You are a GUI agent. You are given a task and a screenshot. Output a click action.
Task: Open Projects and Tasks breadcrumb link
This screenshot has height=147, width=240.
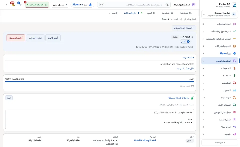[190, 19]
